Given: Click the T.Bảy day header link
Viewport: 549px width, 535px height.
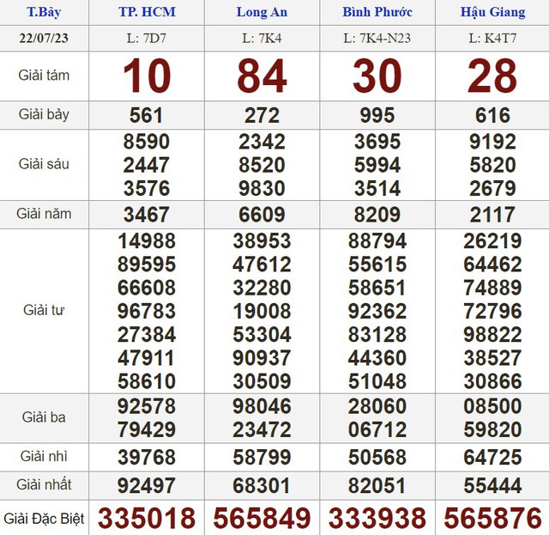Looking at the screenshot, I should coord(44,12).
